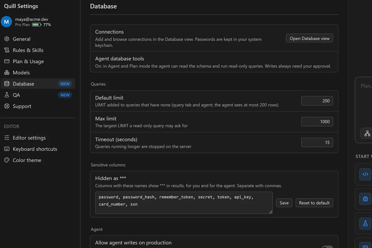The height and width of the screenshot is (248, 372).
Task: Open the Database settings section
Action: [x=38, y=84]
